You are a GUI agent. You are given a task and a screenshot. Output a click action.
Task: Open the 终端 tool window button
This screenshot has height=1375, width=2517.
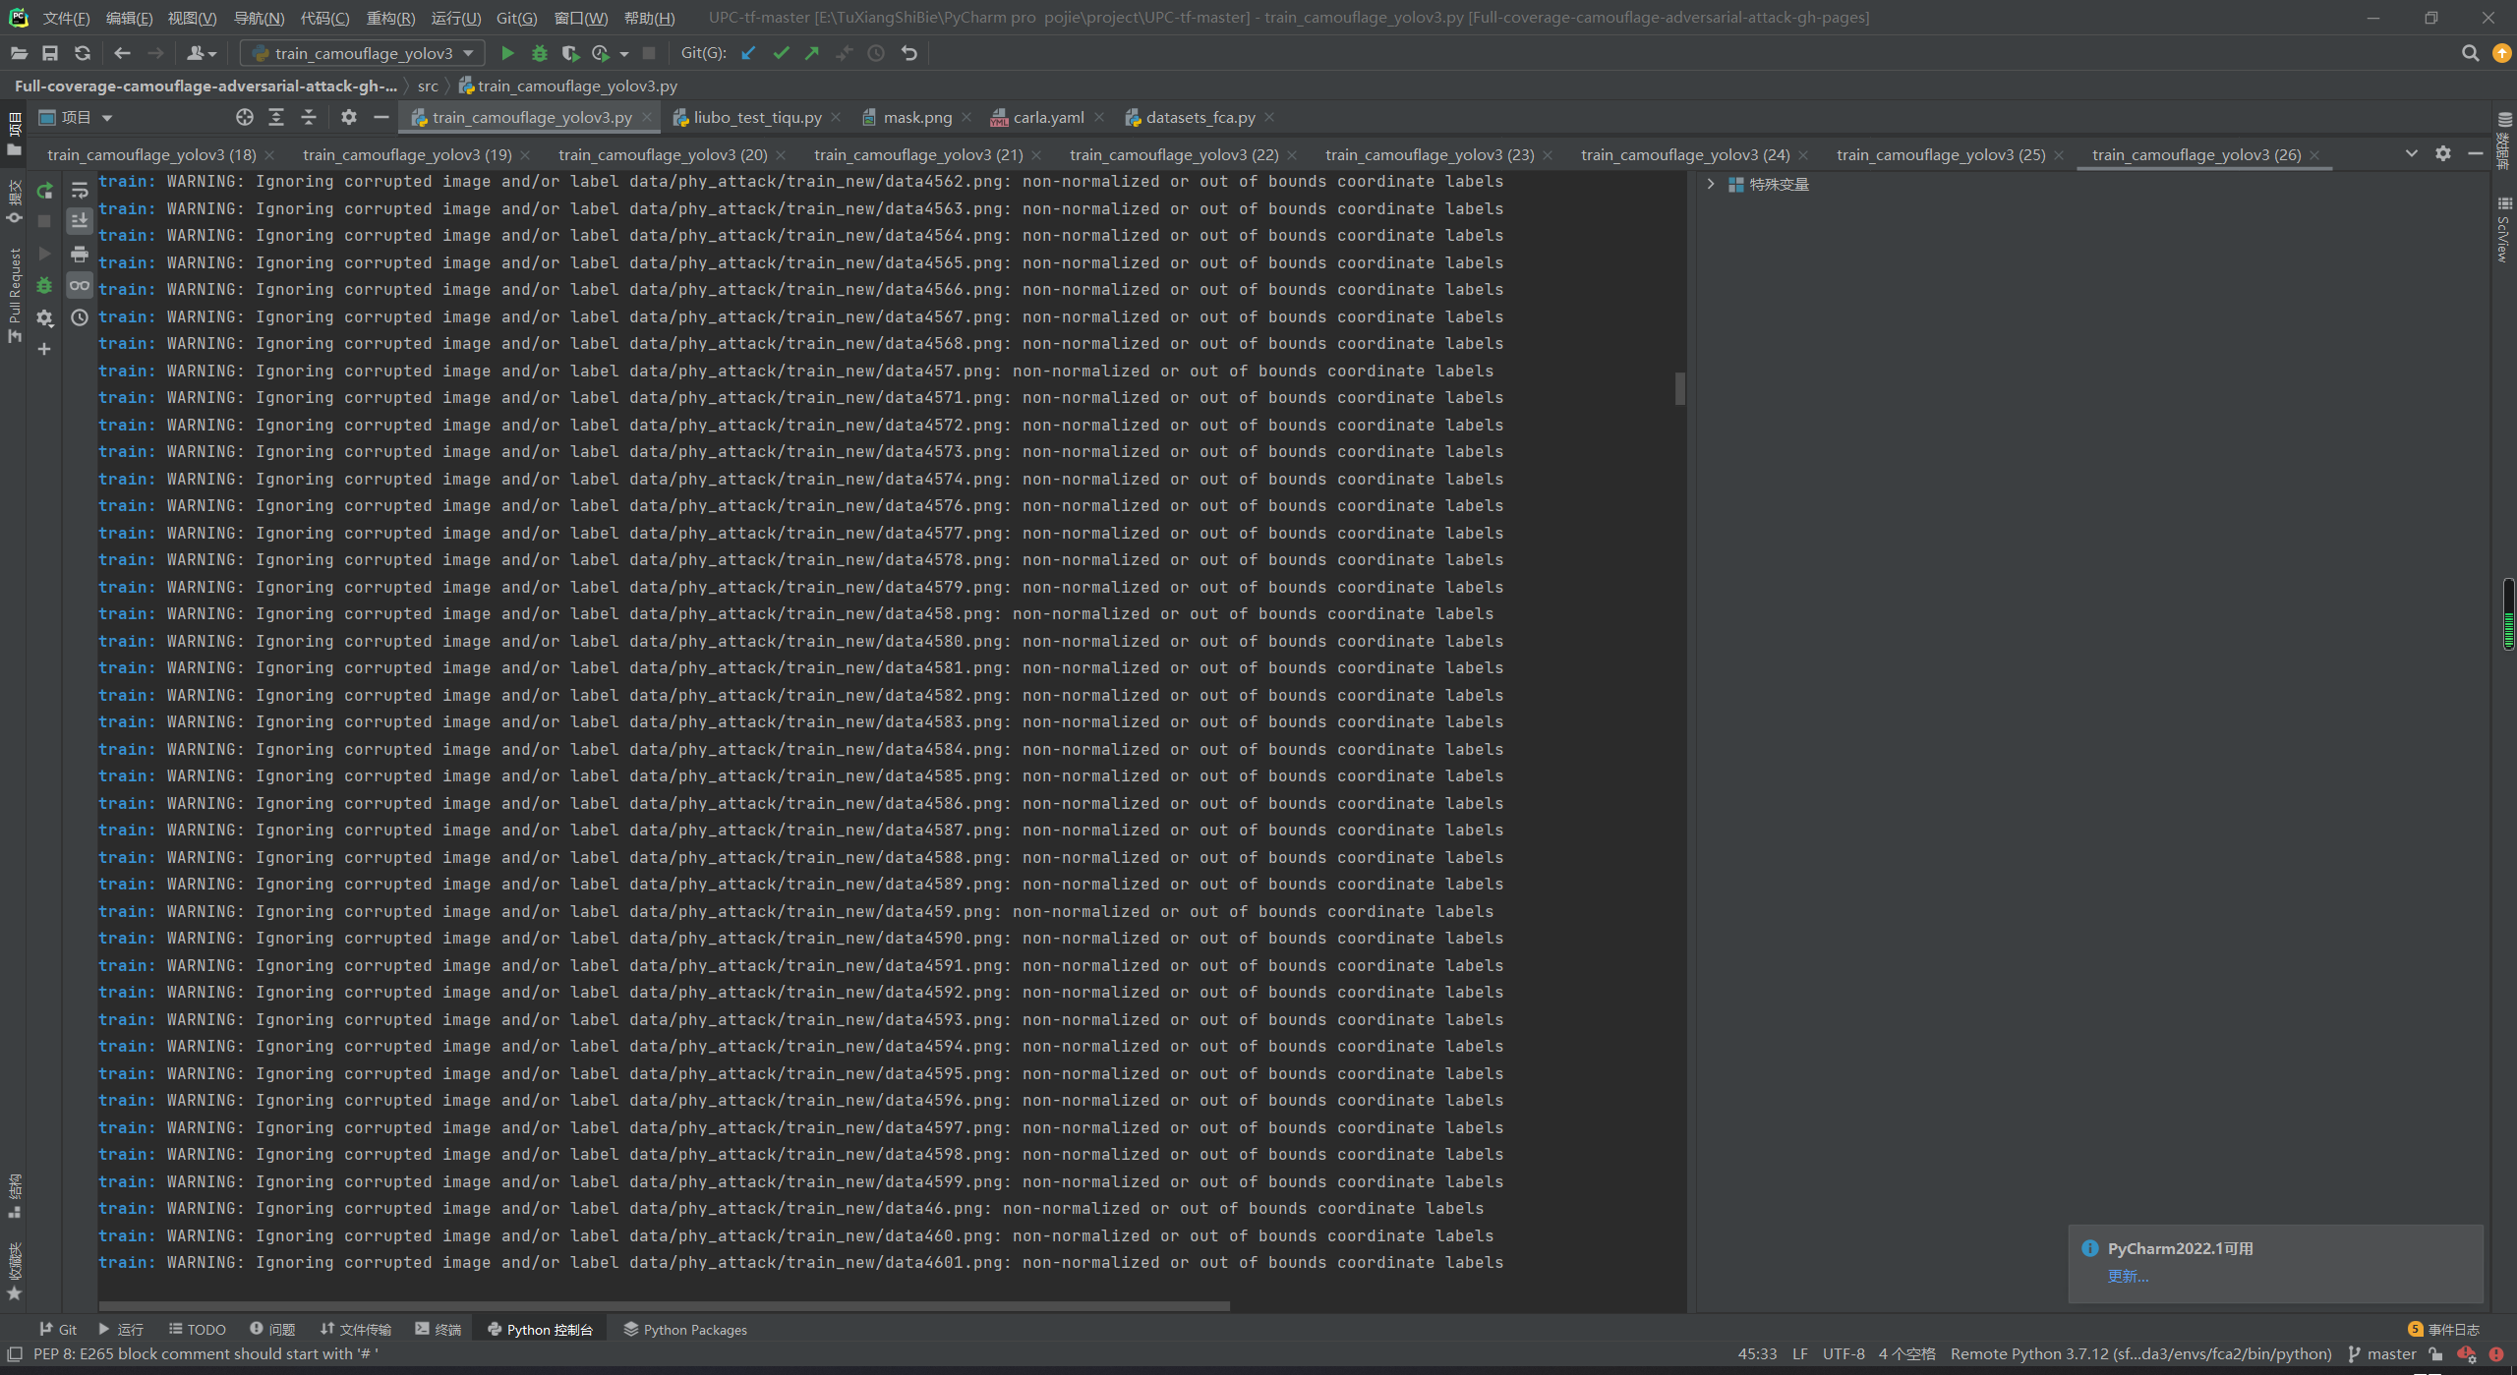pos(439,1329)
